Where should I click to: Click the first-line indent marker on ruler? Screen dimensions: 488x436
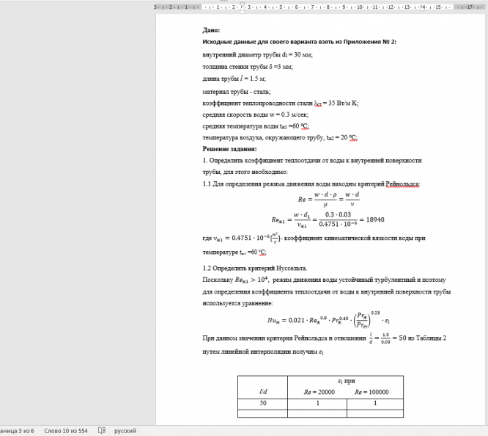[242, 4]
